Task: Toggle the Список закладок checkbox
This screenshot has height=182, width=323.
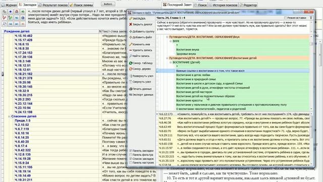Action: click(131, 159)
